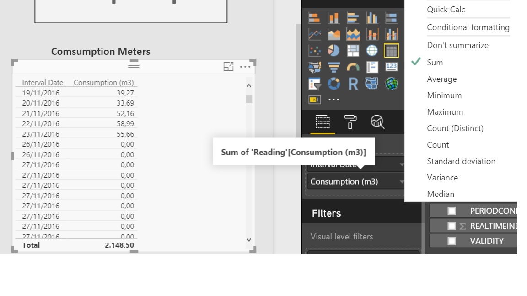Pick Line and stacked column chart visual
527x296 pixels.
click(x=372, y=34)
